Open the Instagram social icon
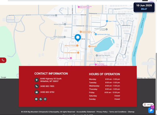Screen dimensions: 157x115 pyautogui.click(x=45, y=99)
